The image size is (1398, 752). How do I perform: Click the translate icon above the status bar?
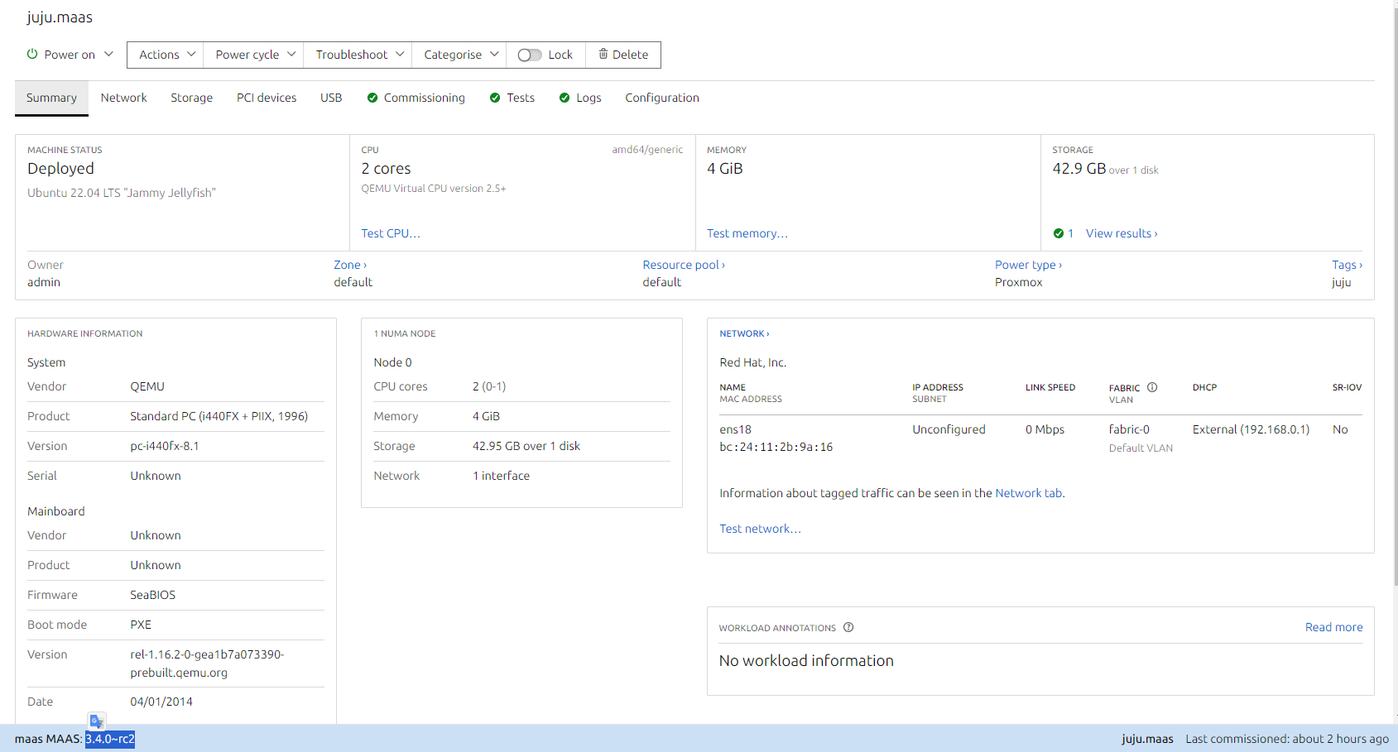coord(97,721)
